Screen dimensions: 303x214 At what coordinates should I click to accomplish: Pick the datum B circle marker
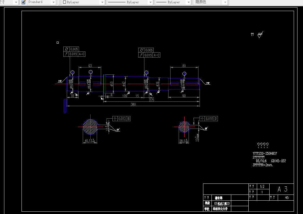pos(91,72)
